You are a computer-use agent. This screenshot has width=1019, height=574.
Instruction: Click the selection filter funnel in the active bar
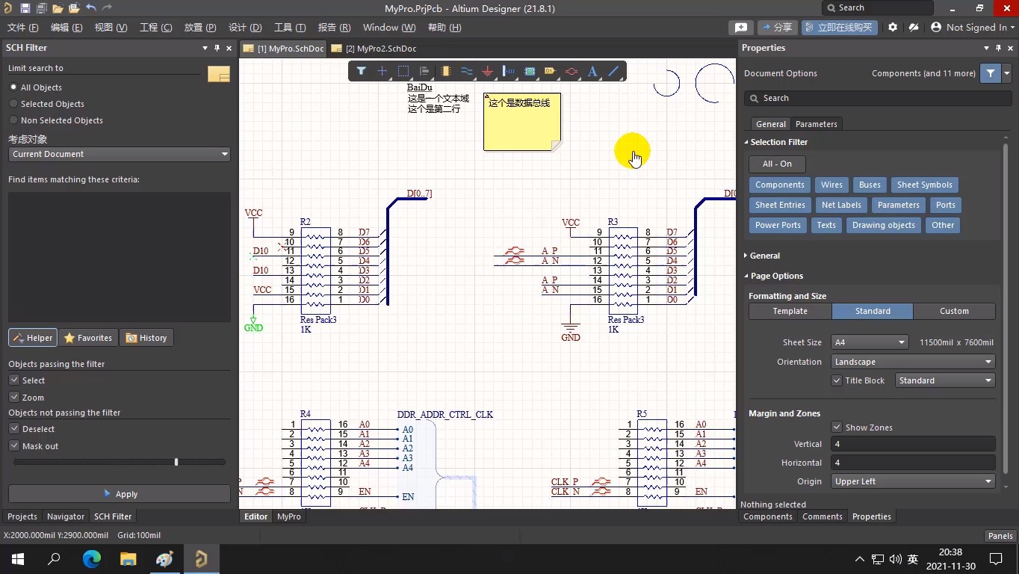coord(361,72)
